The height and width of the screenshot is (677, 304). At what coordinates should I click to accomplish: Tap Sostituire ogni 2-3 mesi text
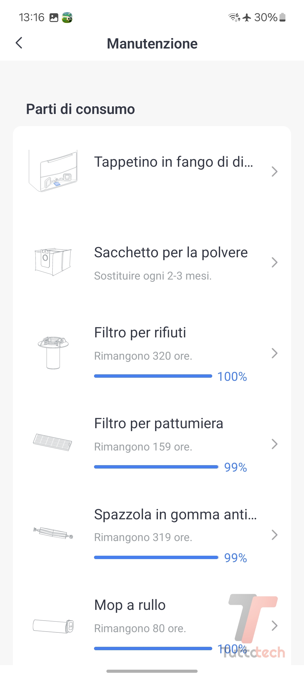click(x=153, y=276)
